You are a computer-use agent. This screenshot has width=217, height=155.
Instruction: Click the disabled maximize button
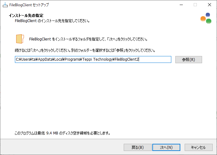[x=195, y=5]
